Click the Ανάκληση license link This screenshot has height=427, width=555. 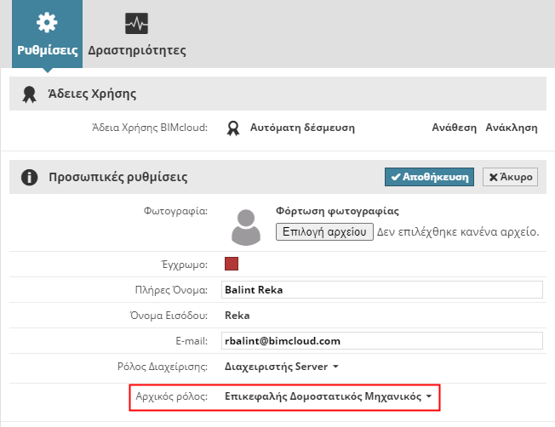click(x=511, y=128)
